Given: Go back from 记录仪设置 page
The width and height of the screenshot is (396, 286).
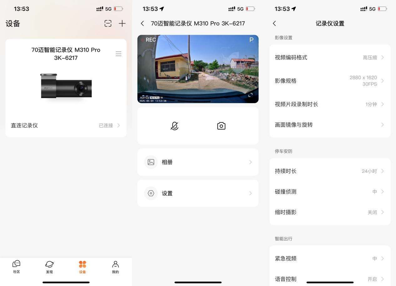Looking at the screenshot, I should 274,23.
